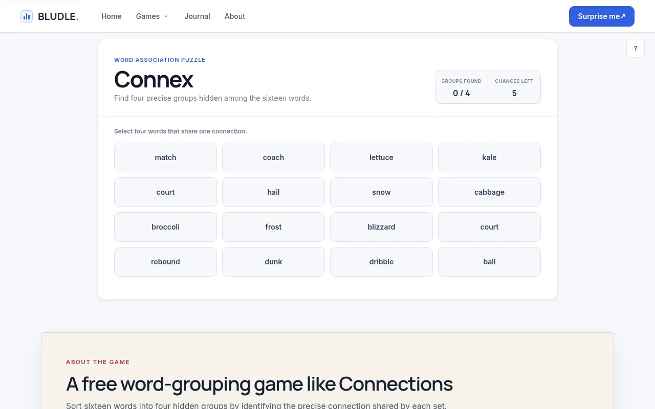Screen dimensions: 655x409
Task: Click the BLUDLE brand name link
Action: click(58, 16)
